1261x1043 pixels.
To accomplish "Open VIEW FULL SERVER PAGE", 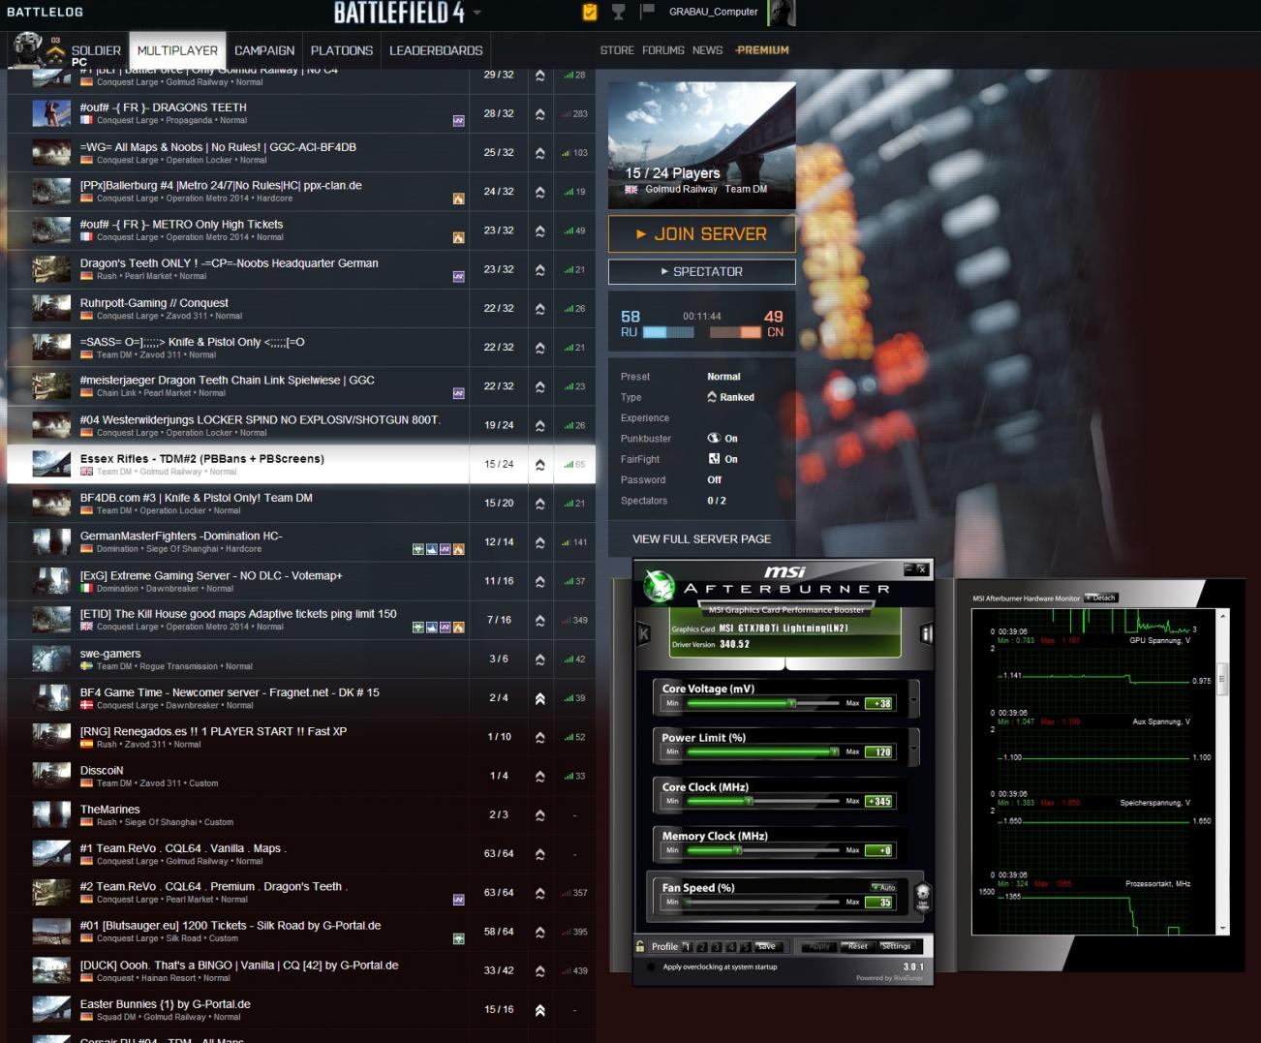I will [702, 538].
